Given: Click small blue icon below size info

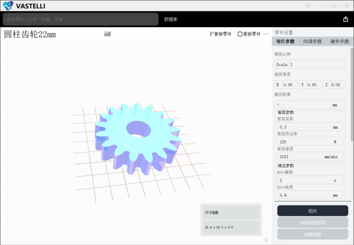Looking at the screenshot, I should point(265,240).
